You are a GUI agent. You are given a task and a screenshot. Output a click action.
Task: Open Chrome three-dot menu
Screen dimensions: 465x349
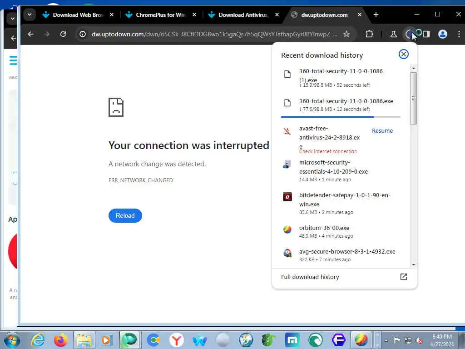(x=459, y=34)
